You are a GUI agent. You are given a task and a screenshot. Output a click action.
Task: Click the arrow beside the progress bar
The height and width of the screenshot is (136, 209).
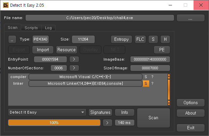(x=108, y=123)
